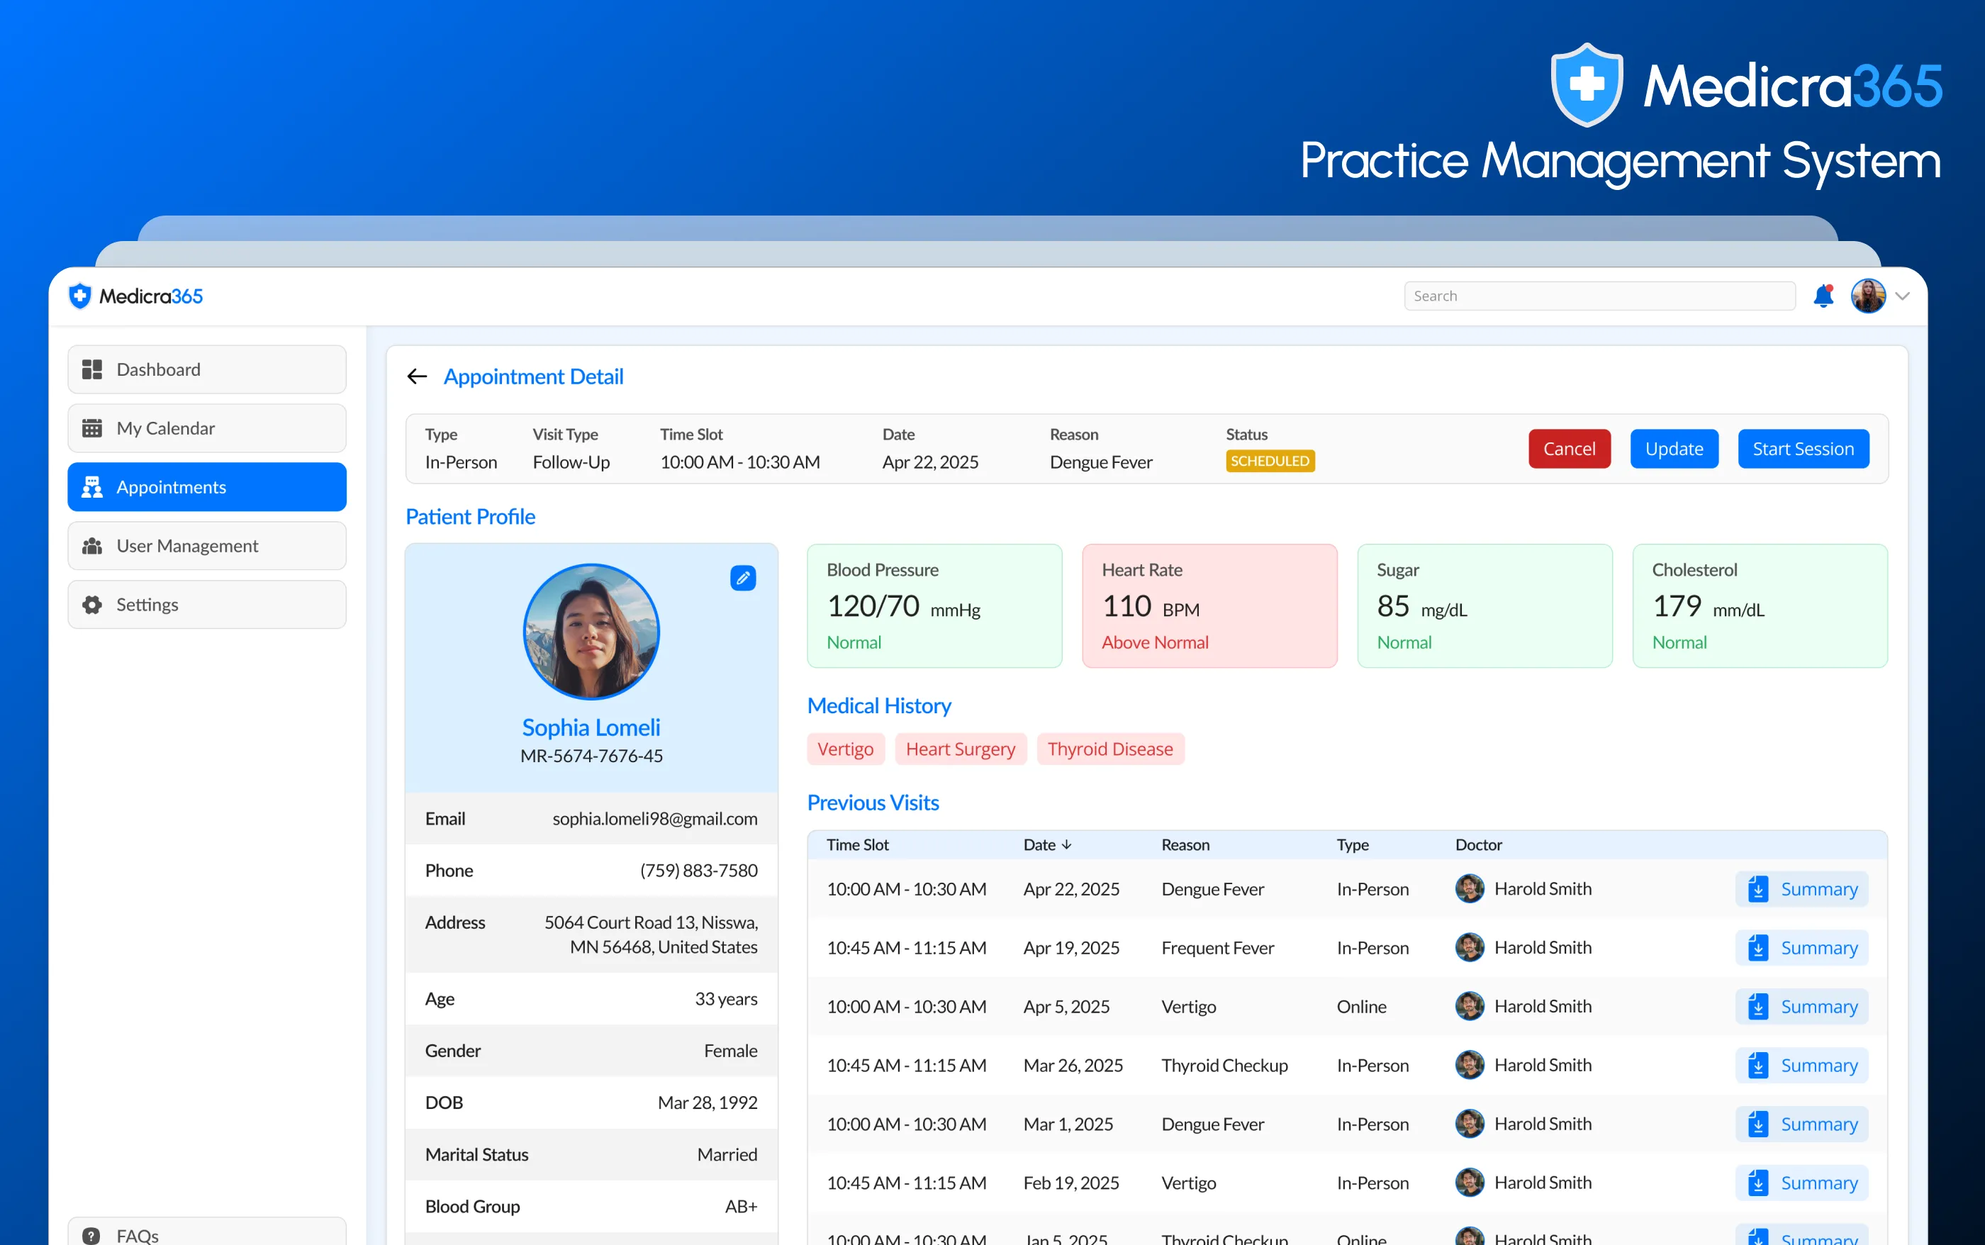Click the Frequent Fever reason cell

click(1218, 948)
